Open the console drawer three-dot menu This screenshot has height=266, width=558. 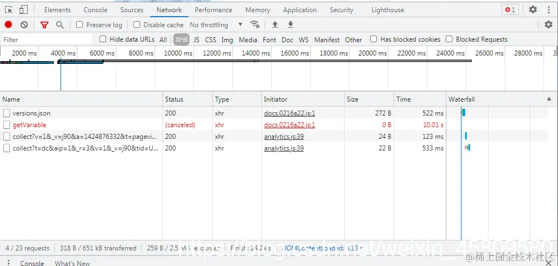point(9,263)
